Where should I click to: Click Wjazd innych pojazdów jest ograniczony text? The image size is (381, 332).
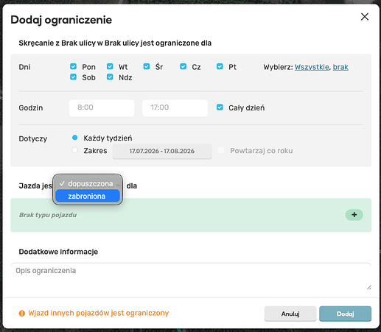click(99, 313)
